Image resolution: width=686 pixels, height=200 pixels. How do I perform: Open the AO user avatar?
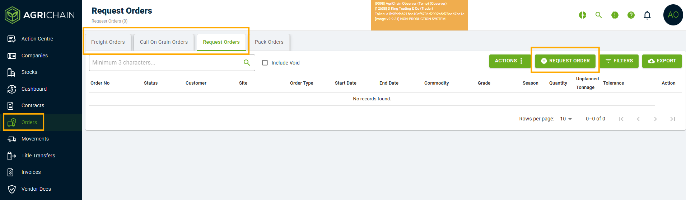673,15
